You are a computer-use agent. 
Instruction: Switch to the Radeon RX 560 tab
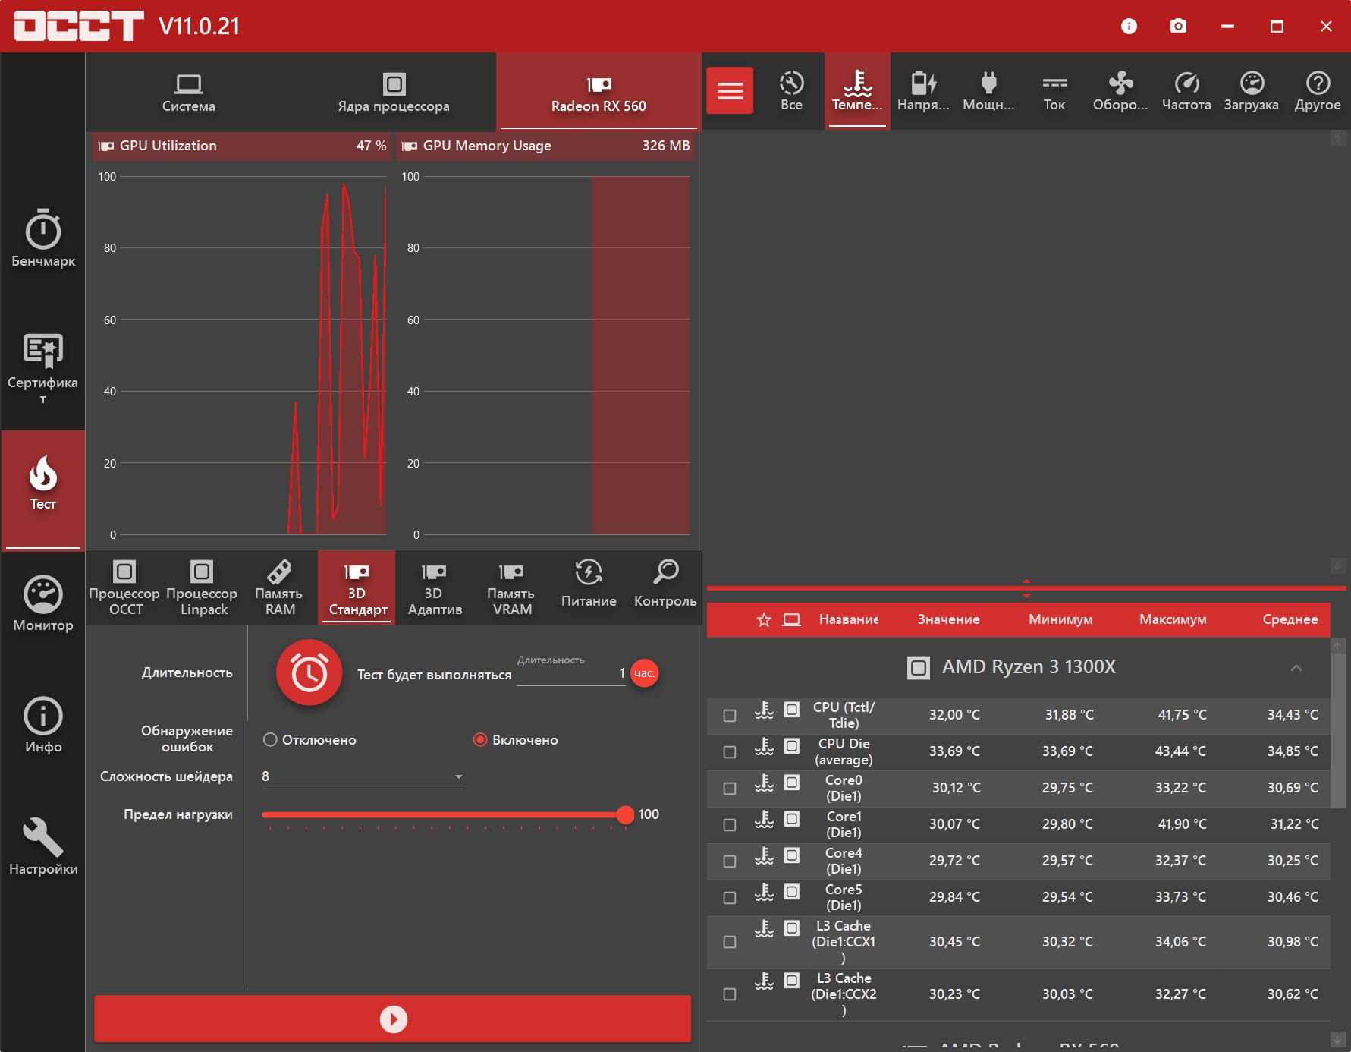click(599, 92)
